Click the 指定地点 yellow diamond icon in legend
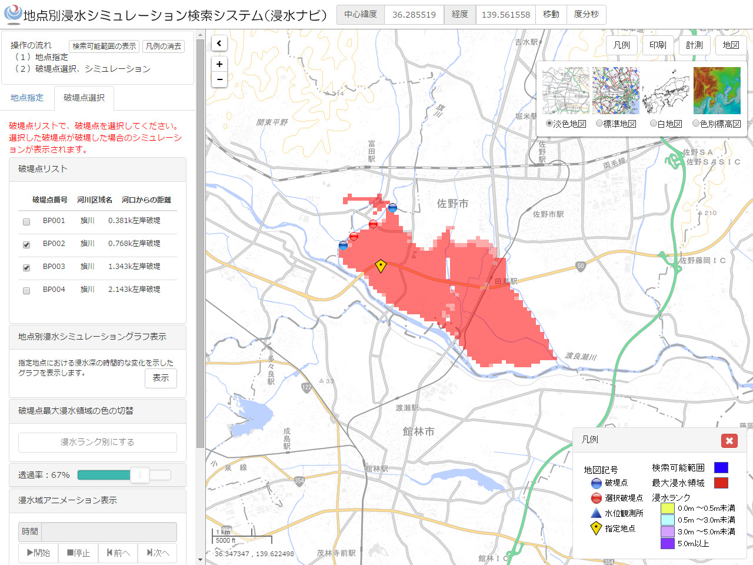The width and height of the screenshot is (753, 565). point(596,528)
